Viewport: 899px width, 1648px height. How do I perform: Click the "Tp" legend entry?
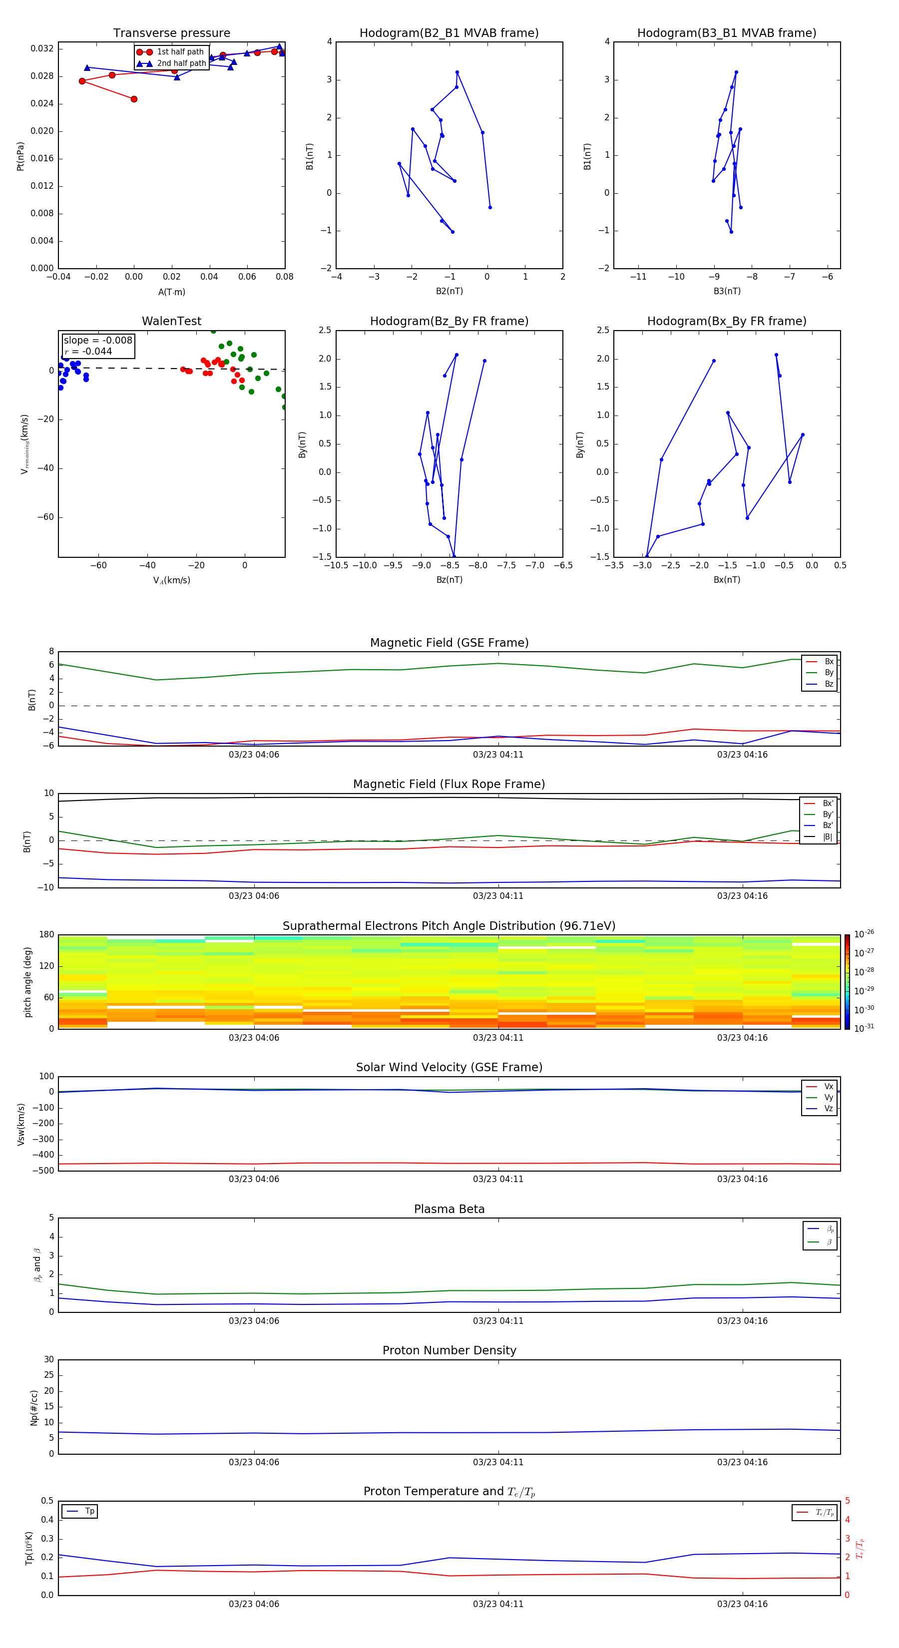point(80,1511)
